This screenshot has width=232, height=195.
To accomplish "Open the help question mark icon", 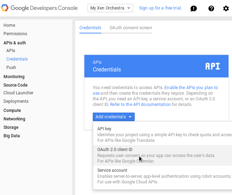I will (211, 8).
